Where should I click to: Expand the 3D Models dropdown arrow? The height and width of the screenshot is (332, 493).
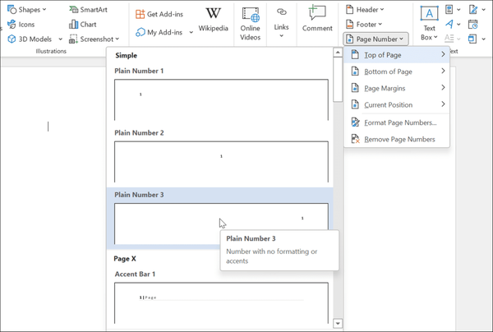[60, 39]
